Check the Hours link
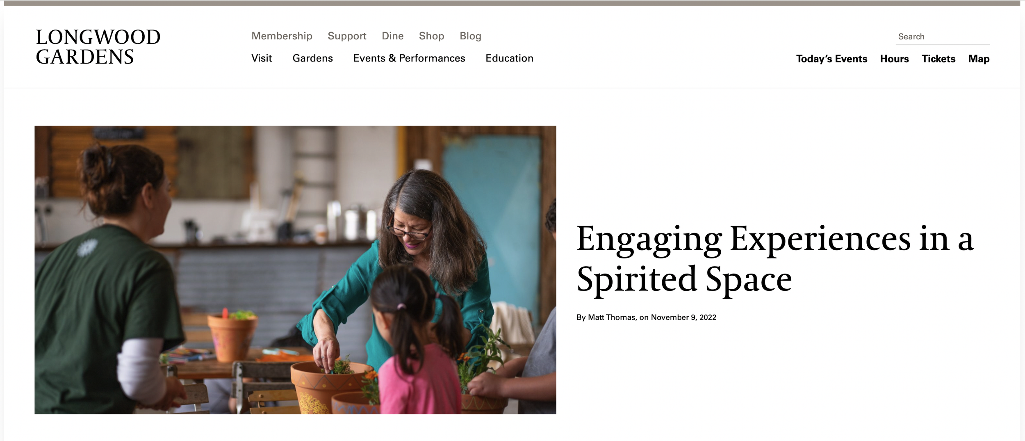This screenshot has height=441, width=1025. (x=894, y=59)
